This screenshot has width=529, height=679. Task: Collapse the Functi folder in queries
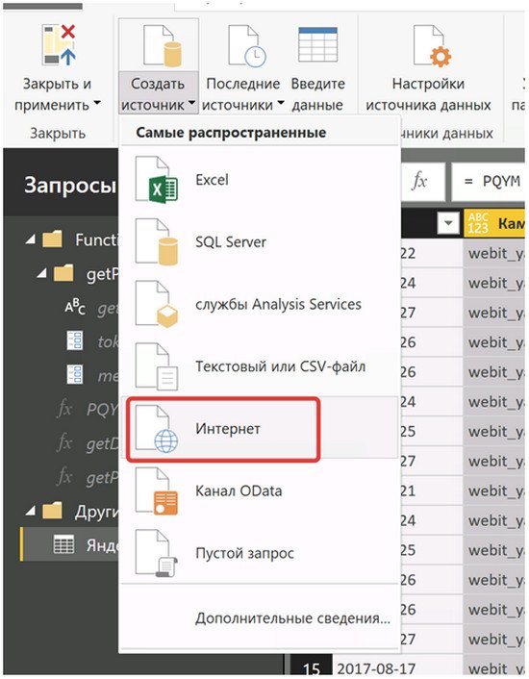(x=31, y=239)
